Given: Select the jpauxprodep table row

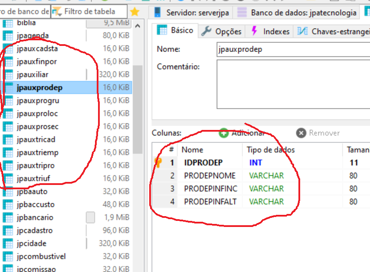Looking at the screenshot, I should [x=66, y=87].
